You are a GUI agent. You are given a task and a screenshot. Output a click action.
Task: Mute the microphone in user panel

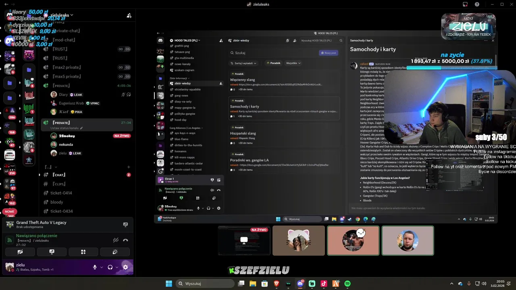point(95,267)
